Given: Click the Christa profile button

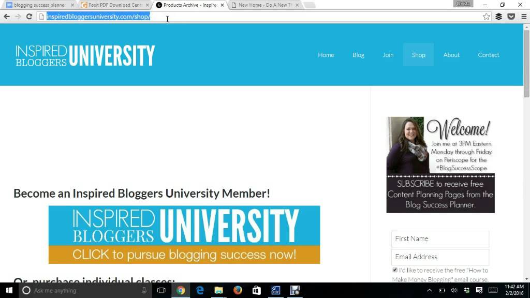Looking at the screenshot, I should tap(463, 4).
